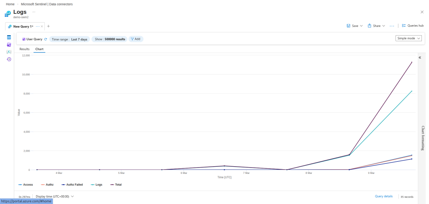Screen dimensions: 429x204
Task: Open the ellipsis menu next to Logs title
Action: tap(34, 12)
